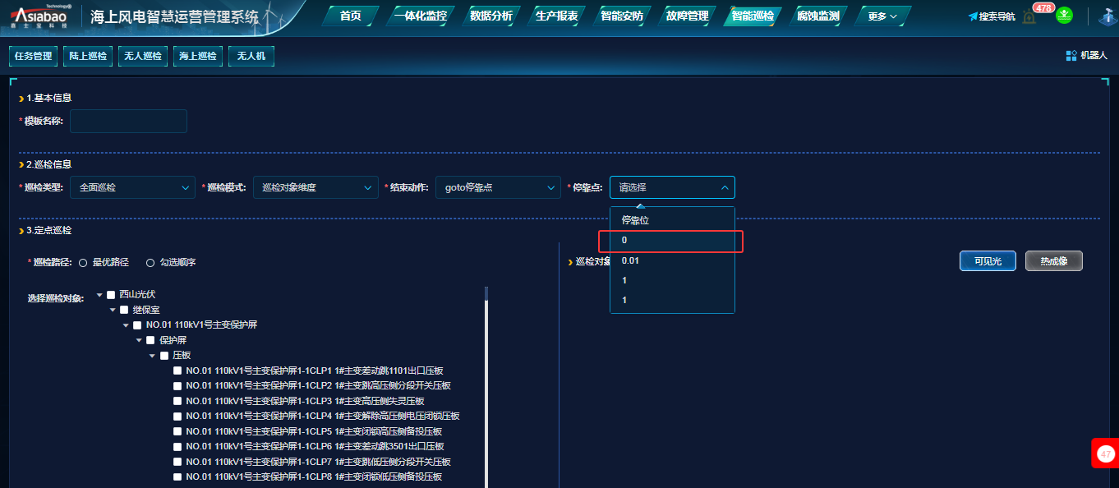1119x488 pixels.
Task: Collapse the 继保室 tree node
Action: [x=113, y=310]
